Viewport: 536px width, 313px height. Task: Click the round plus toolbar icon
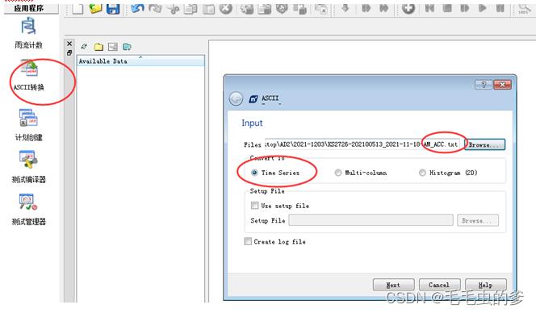point(408,9)
